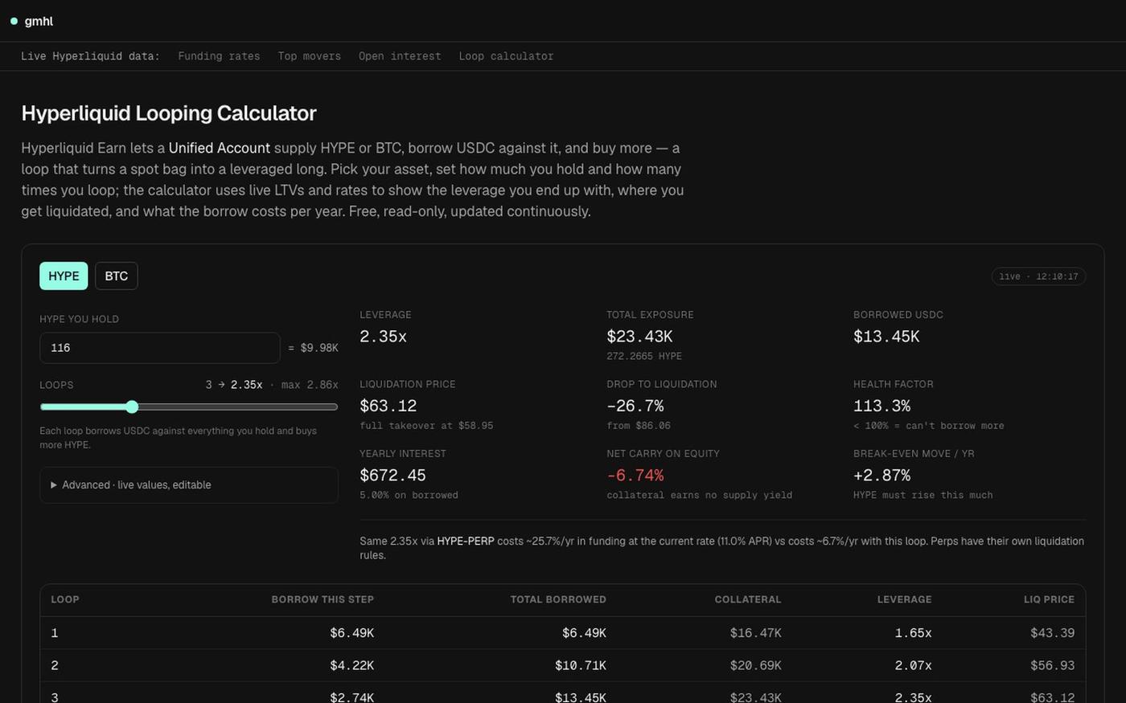This screenshot has height=703, width=1126.
Task: Focus the HYPE you hold input
Action: point(160,348)
